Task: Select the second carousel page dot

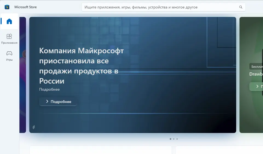Action: (174, 139)
